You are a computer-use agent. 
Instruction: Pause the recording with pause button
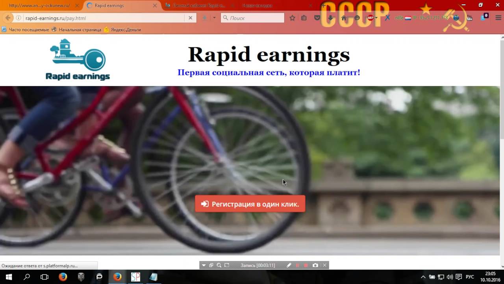coord(298,265)
